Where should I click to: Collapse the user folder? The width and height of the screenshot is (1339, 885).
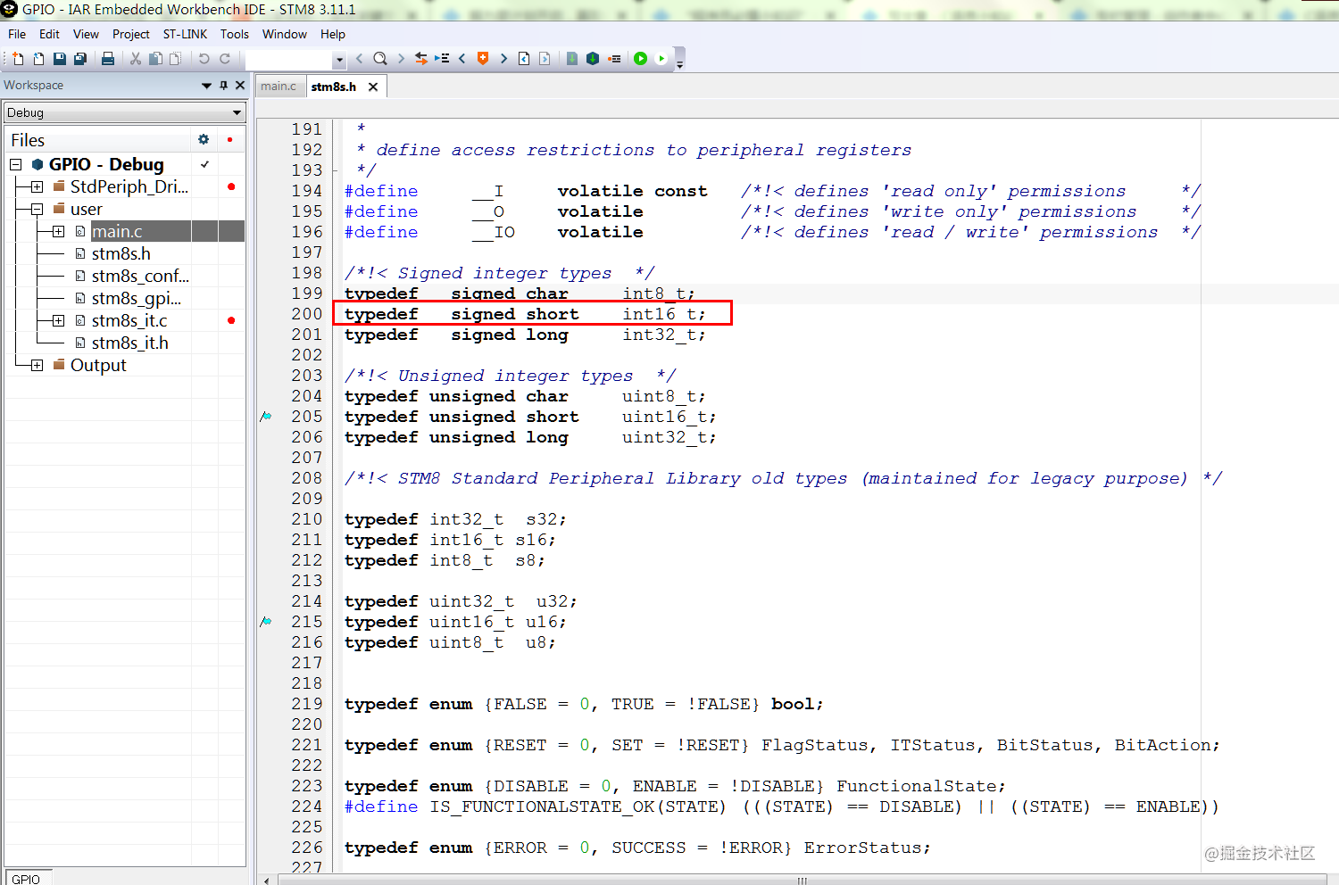pyautogui.click(x=37, y=209)
